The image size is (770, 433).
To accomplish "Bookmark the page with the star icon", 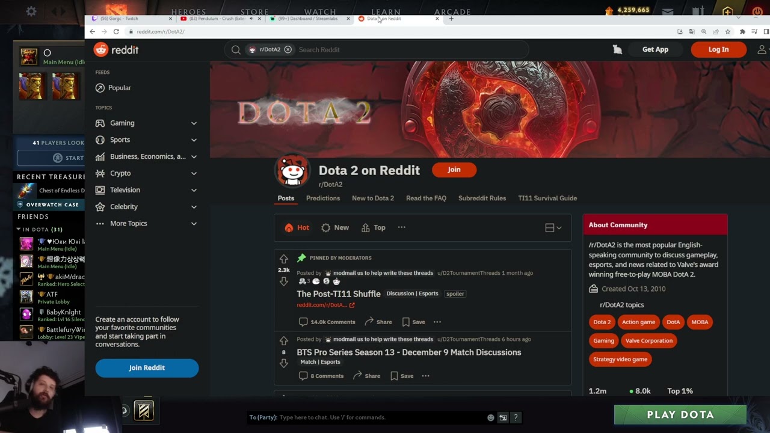I will click(728, 31).
